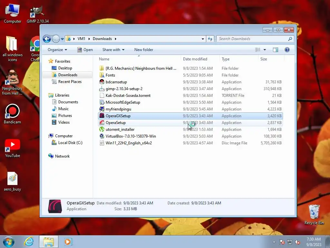
Task: Open the Recycle Bin on desktop
Action: (x=314, y=214)
